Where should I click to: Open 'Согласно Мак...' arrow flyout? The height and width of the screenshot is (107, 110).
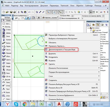point(72,16)
